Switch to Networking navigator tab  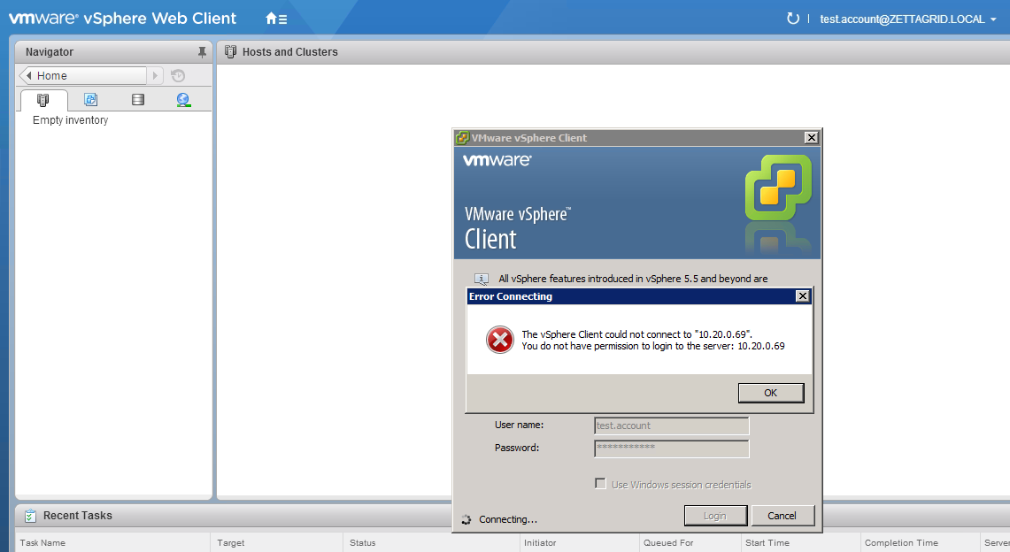(183, 100)
